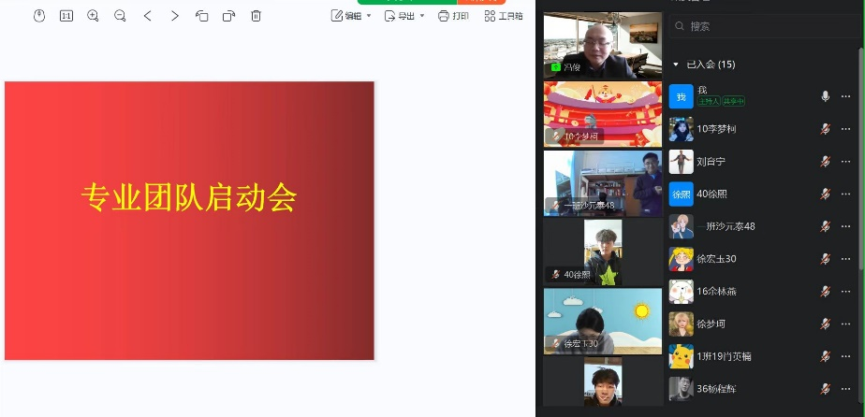
Task: Unmute 10李梦柯 via the muted mic icon
Action: (x=825, y=129)
